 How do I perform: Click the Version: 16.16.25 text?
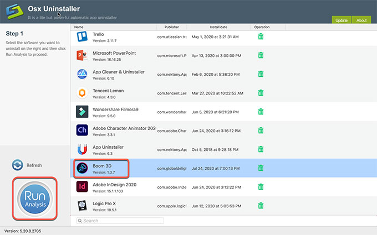[107, 60]
